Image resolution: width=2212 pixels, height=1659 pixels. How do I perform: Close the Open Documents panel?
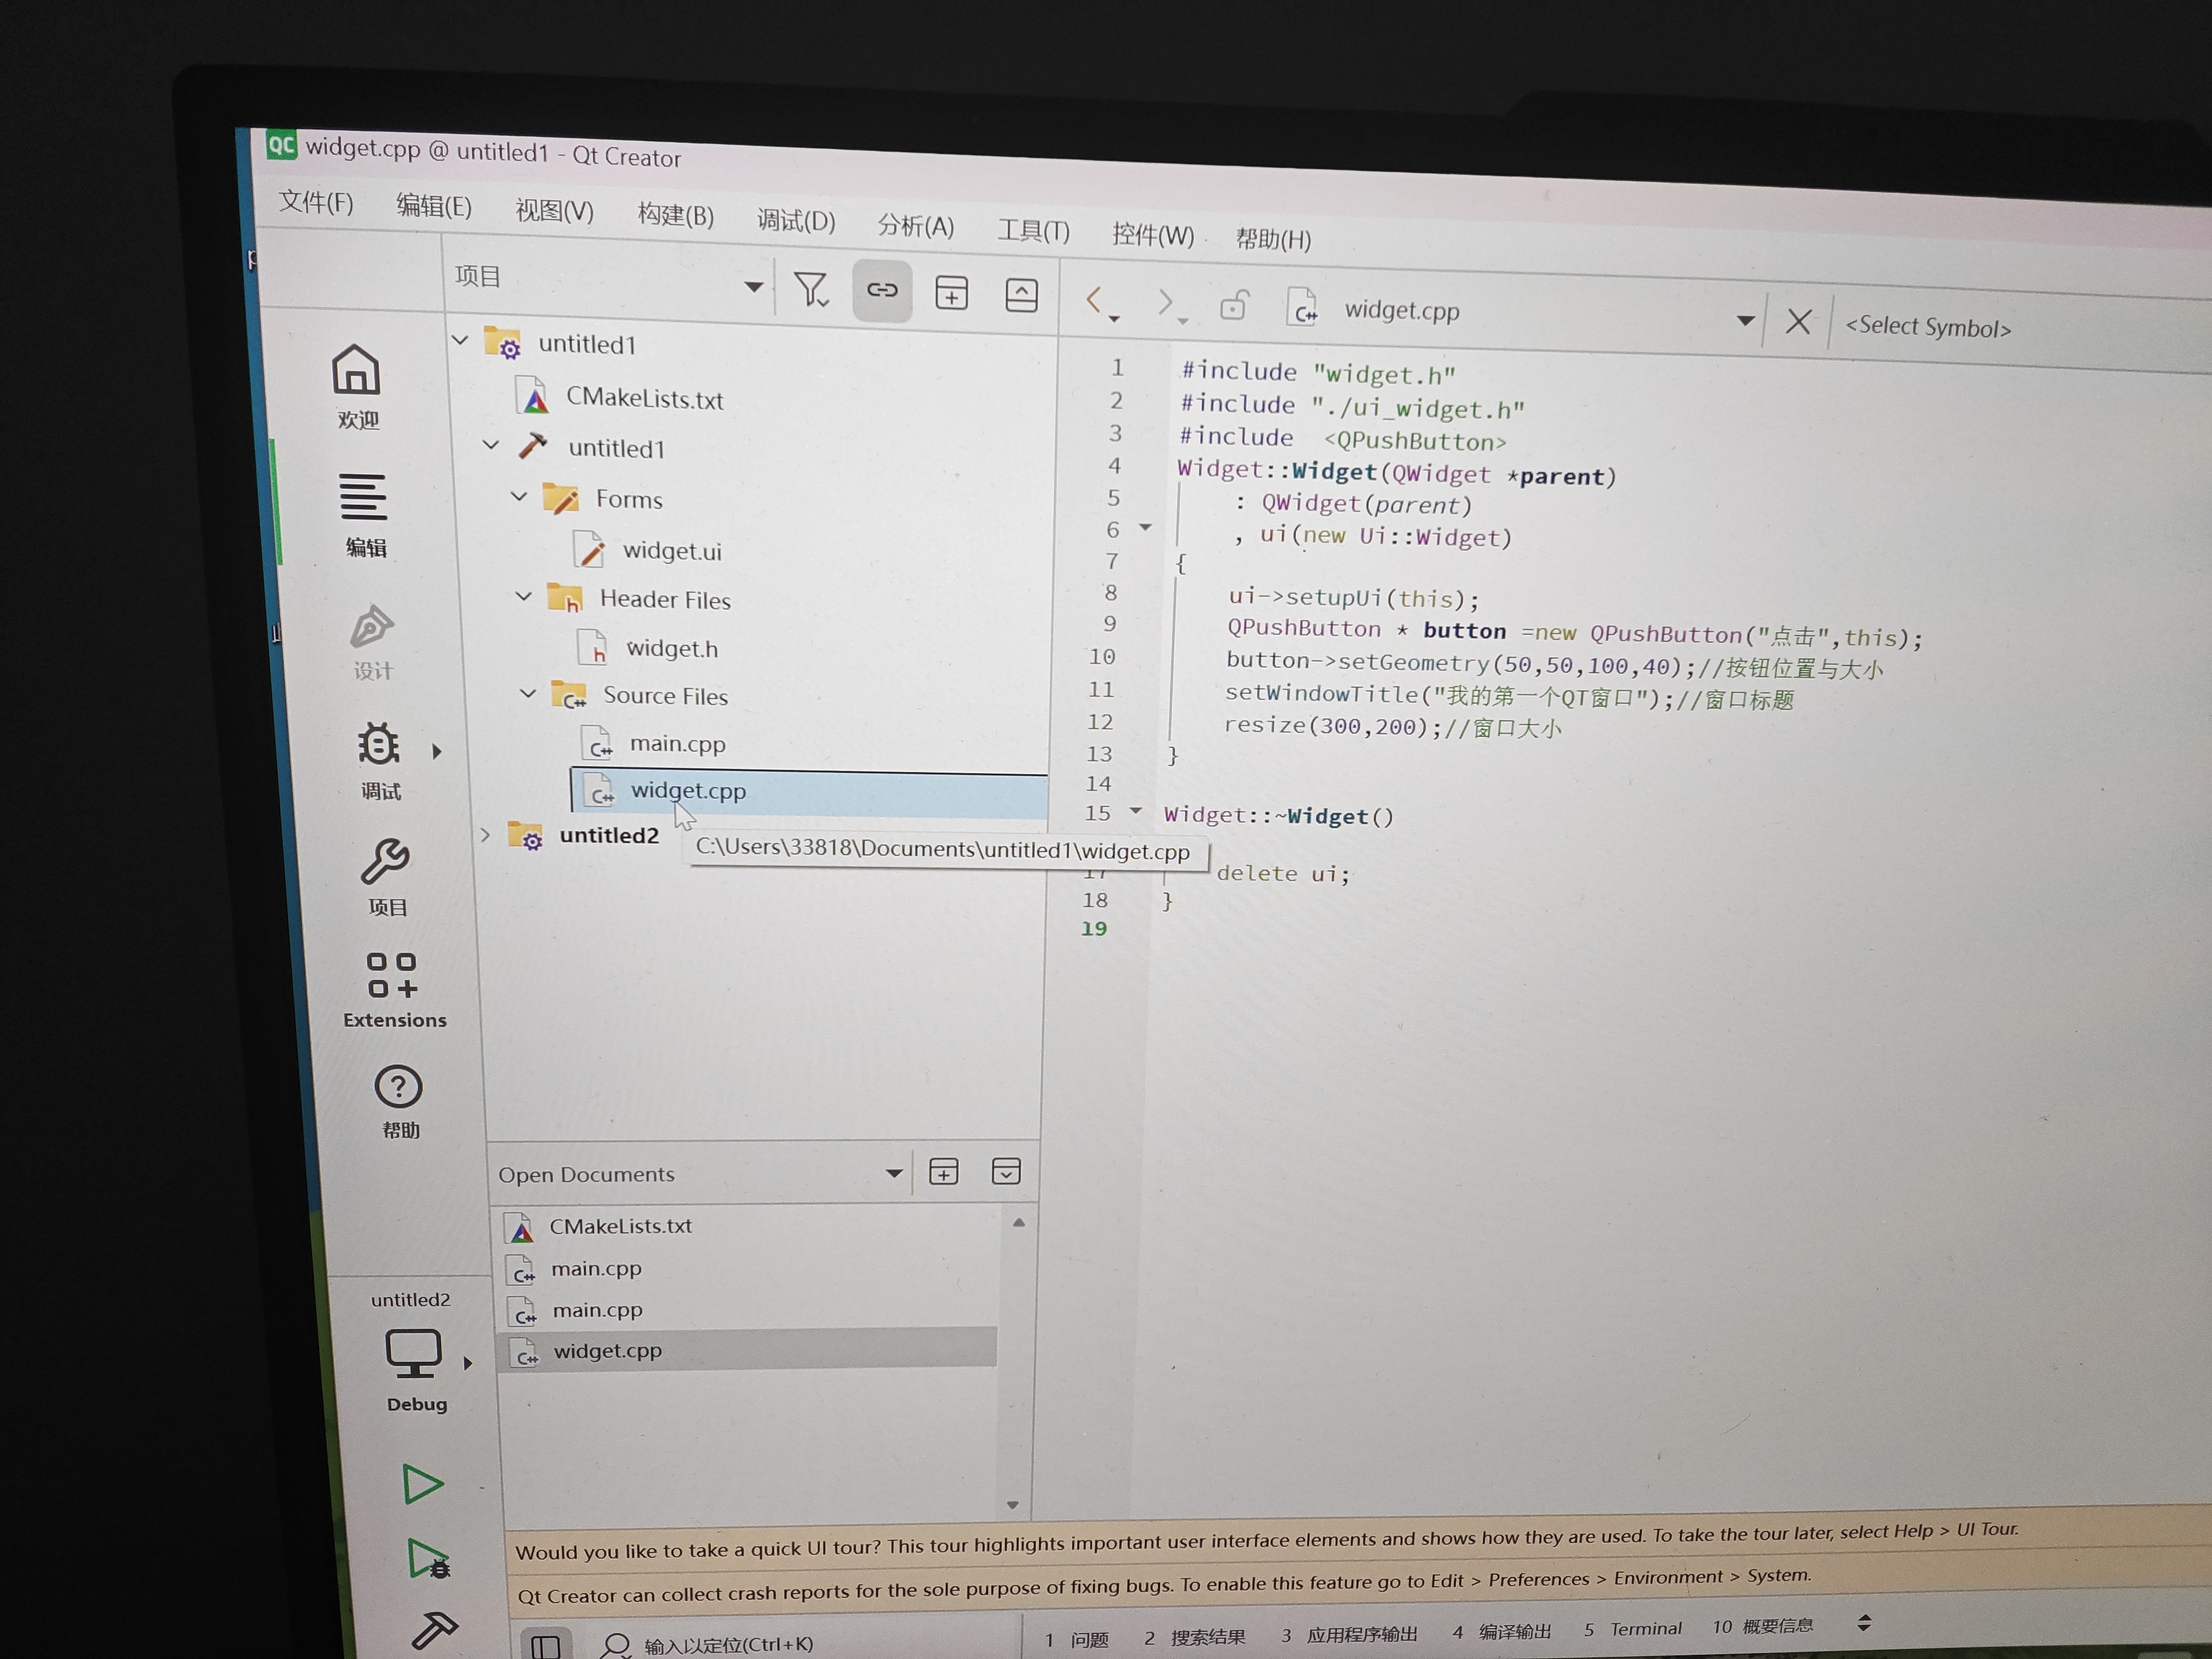click(1006, 1171)
